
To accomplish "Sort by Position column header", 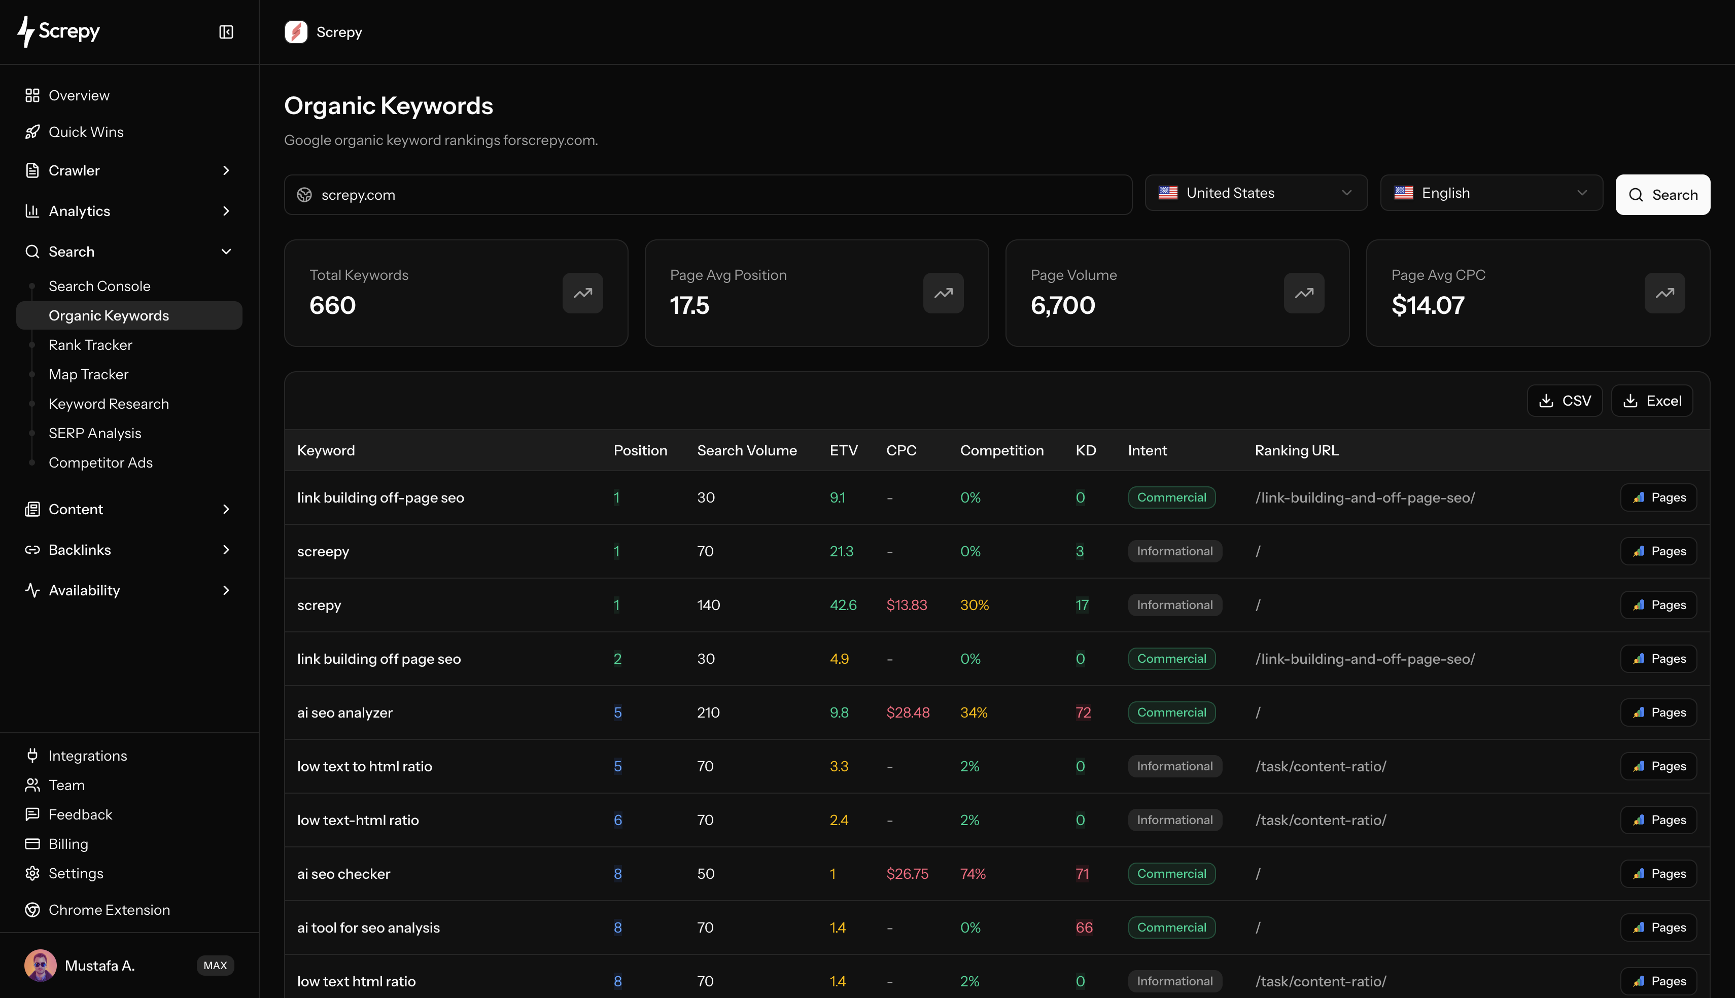I will click(x=640, y=450).
